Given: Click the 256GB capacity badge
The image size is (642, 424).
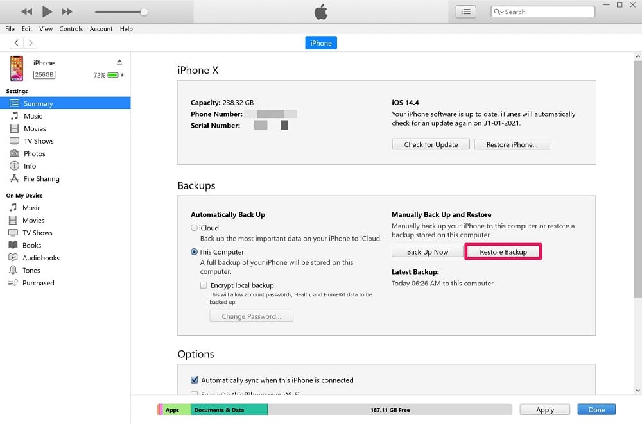Looking at the screenshot, I should point(44,75).
